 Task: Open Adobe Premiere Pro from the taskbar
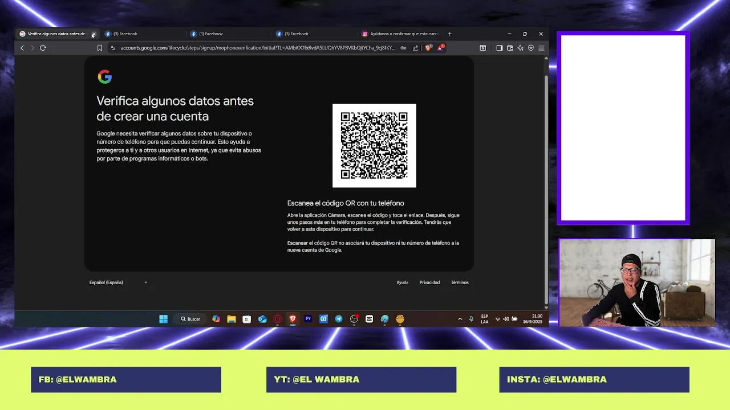click(308, 319)
